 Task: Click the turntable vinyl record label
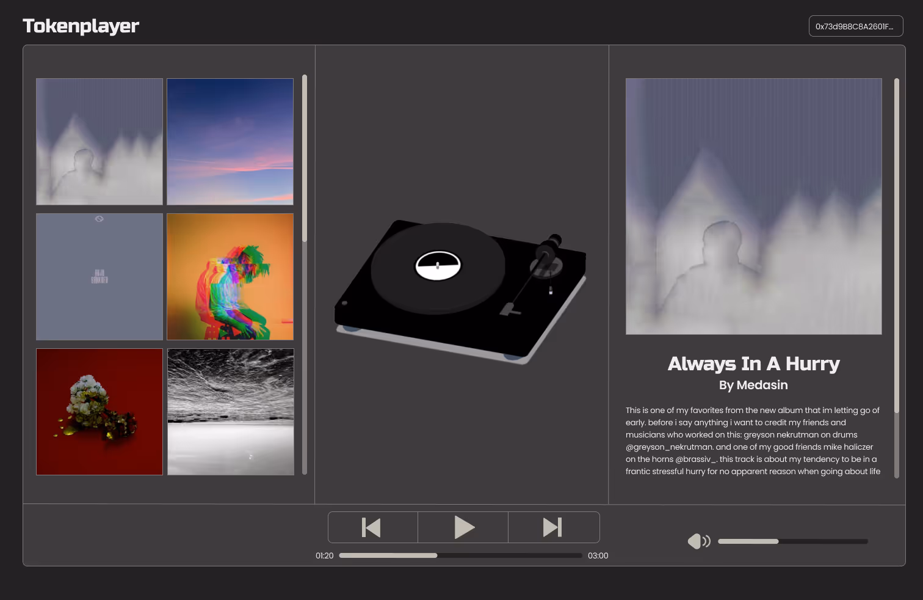point(438,266)
